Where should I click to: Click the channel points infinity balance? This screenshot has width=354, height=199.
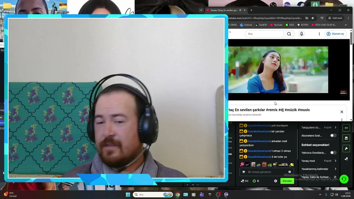coord(244,181)
